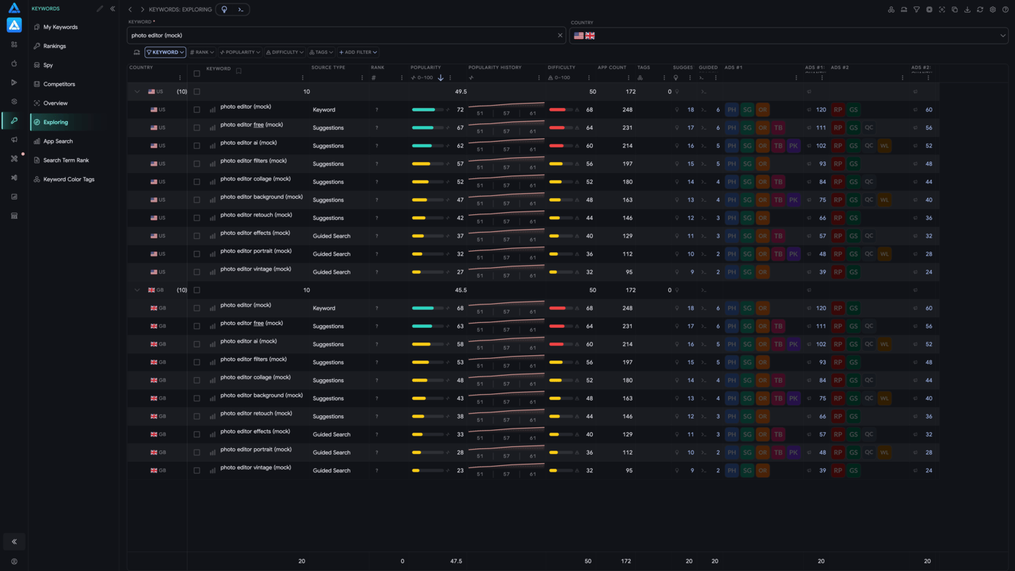Collapse the US country group

coord(137,92)
